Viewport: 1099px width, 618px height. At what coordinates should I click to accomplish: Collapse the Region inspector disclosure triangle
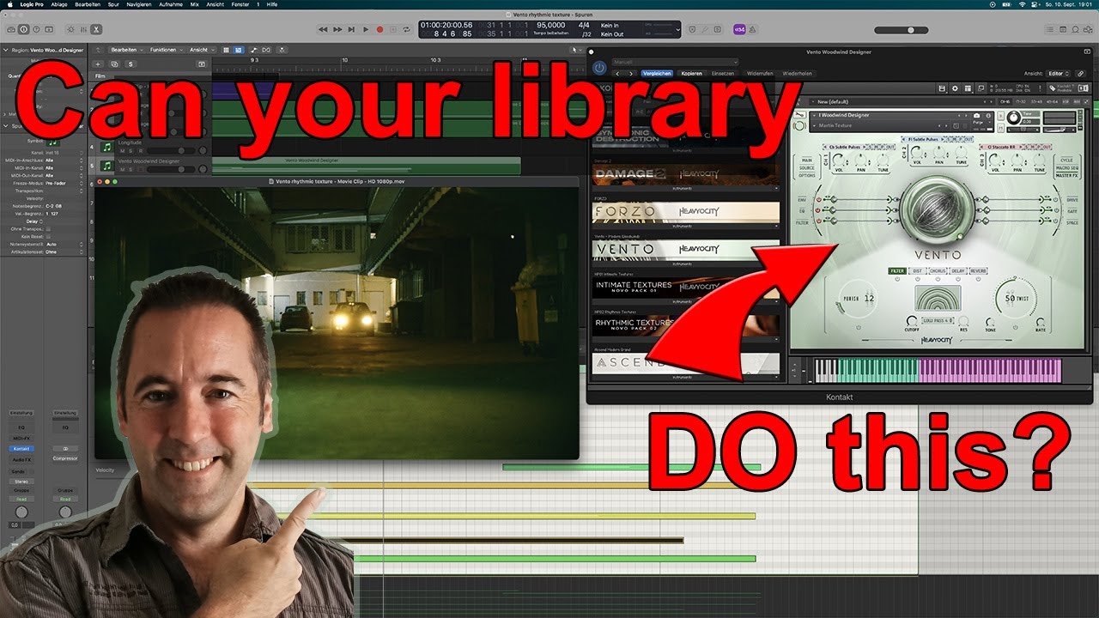click(7, 50)
